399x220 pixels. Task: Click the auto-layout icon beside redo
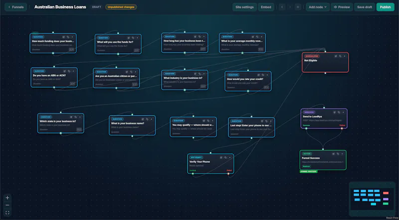tap(298, 7)
